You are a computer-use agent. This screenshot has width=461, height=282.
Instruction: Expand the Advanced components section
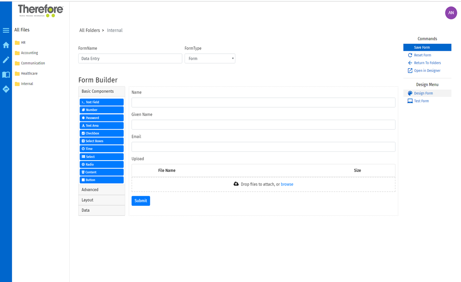102,189
